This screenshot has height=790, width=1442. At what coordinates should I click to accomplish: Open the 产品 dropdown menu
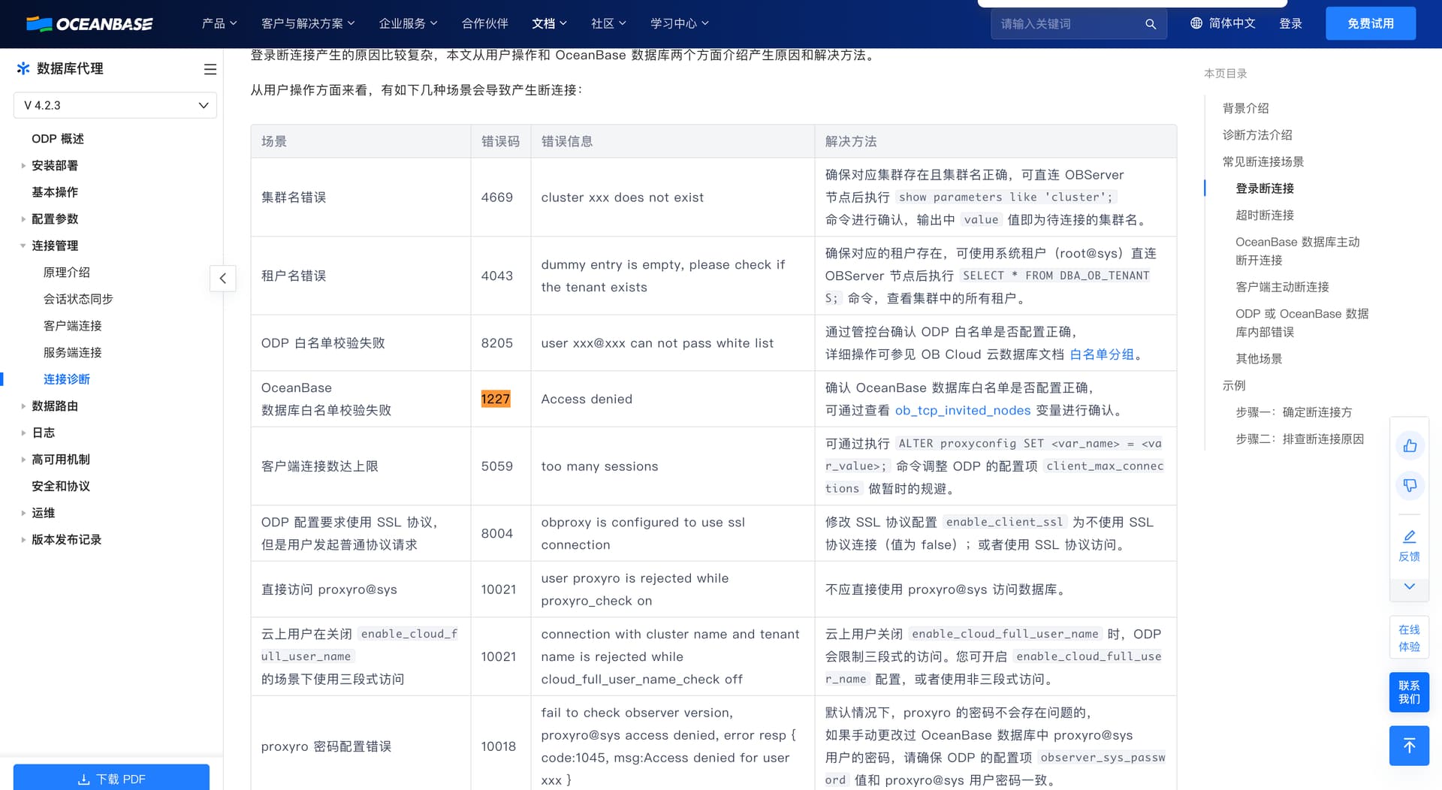click(x=219, y=23)
